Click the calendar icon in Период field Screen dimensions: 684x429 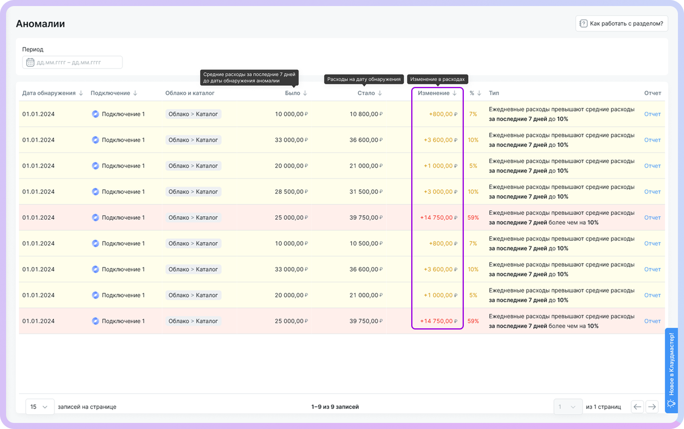[x=30, y=63]
